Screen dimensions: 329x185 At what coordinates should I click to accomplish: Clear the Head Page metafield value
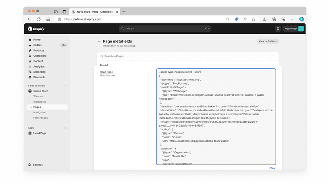pos(272,168)
